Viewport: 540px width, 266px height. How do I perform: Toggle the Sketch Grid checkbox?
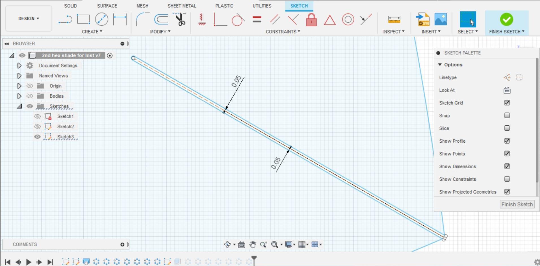coord(507,103)
